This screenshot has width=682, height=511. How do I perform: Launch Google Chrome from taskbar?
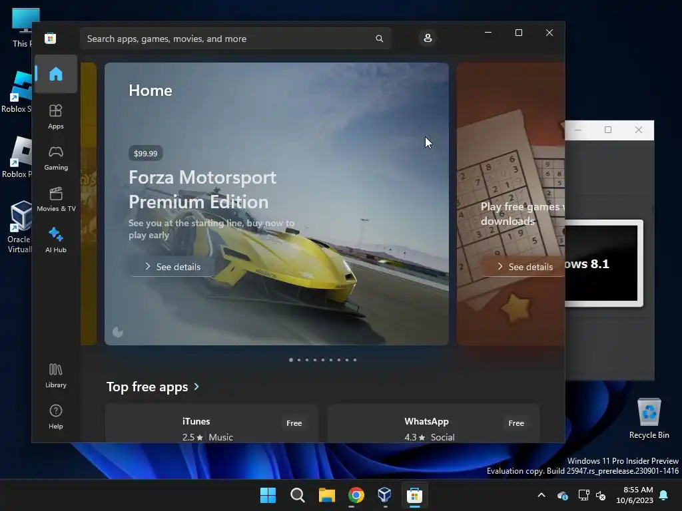coord(356,495)
